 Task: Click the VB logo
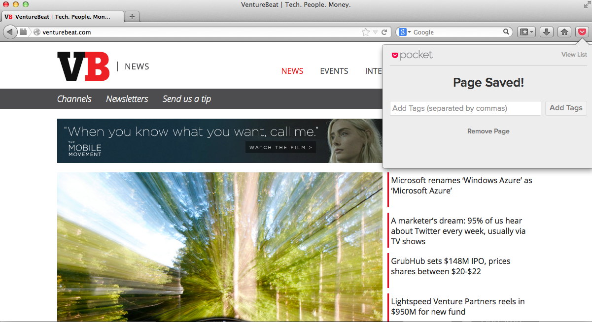pos(83,66)
